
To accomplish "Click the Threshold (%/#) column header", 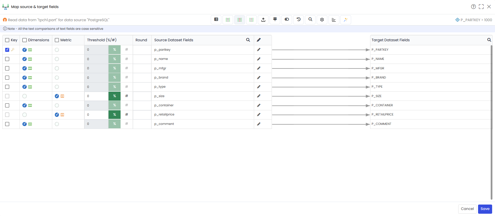I will click(102, 40).
